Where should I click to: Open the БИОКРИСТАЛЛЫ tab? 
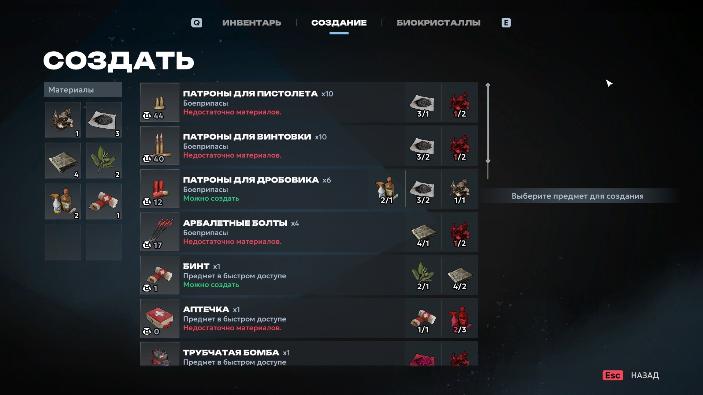[x=438, y=23]
